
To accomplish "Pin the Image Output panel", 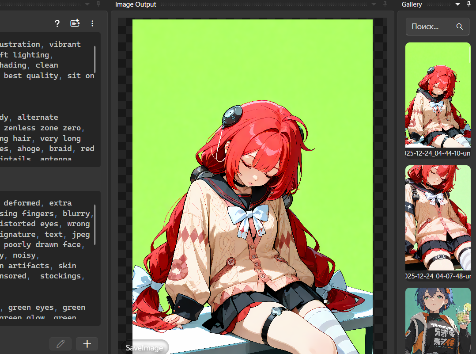I will point(385,4).
